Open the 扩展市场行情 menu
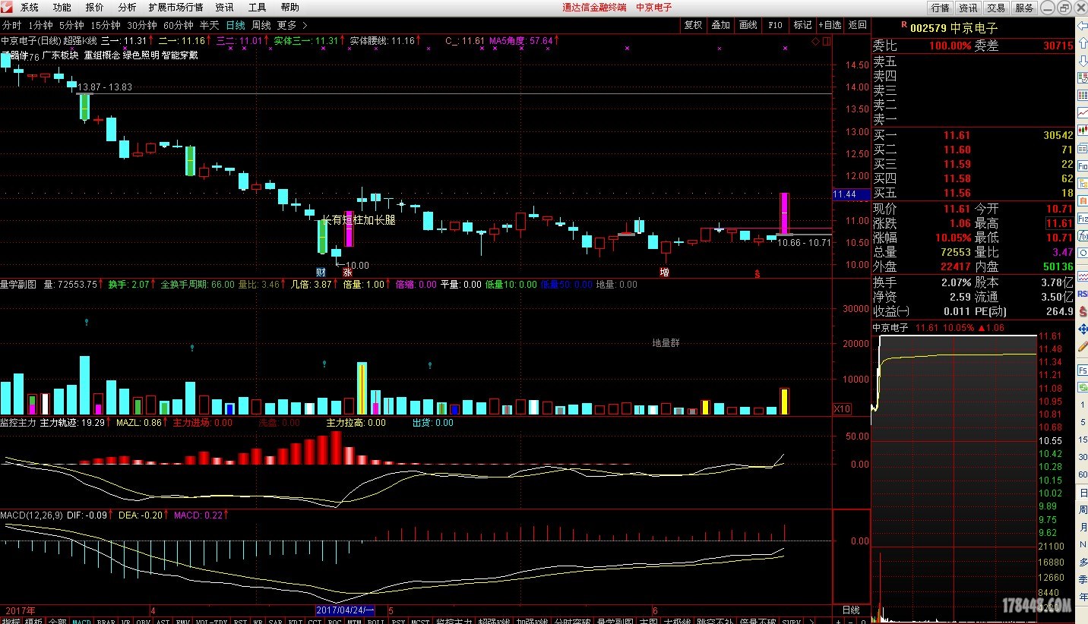 (x=176, y=8)
